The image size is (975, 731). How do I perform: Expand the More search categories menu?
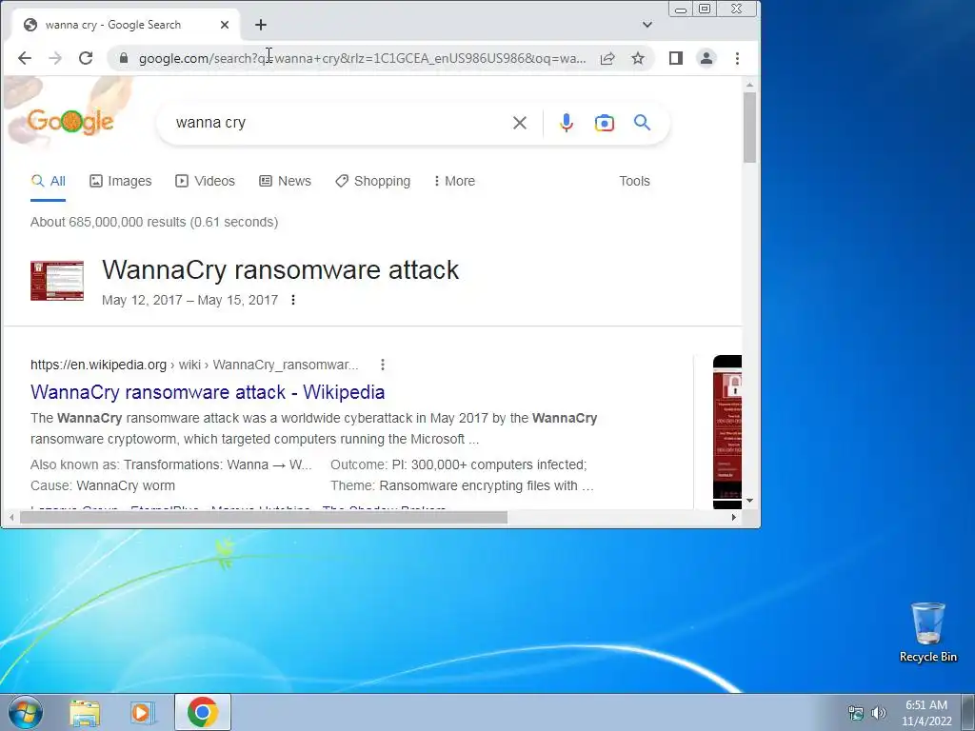(x=454, y=181)
